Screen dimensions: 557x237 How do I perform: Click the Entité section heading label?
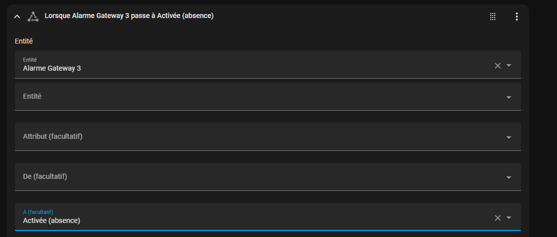24,41
